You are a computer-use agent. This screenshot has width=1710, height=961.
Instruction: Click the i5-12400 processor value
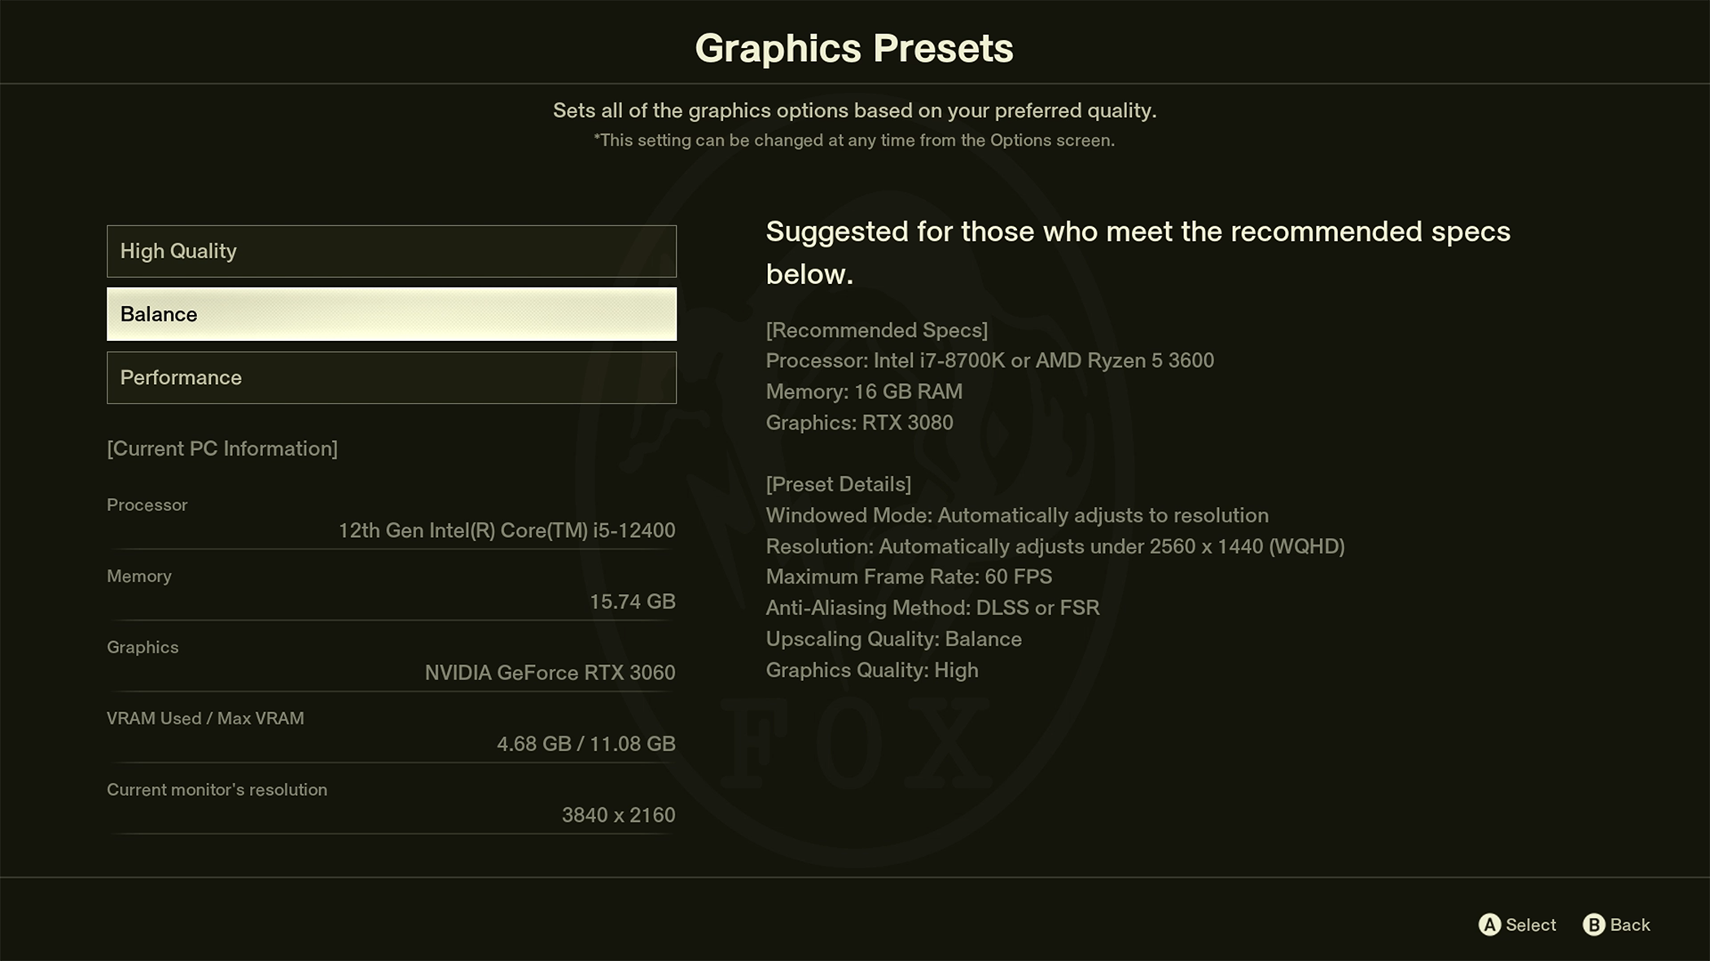pyautogui.click(x=506, y=531)
